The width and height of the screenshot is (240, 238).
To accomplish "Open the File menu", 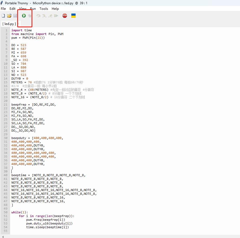I will pyautogui.click(x=3, y=9).
